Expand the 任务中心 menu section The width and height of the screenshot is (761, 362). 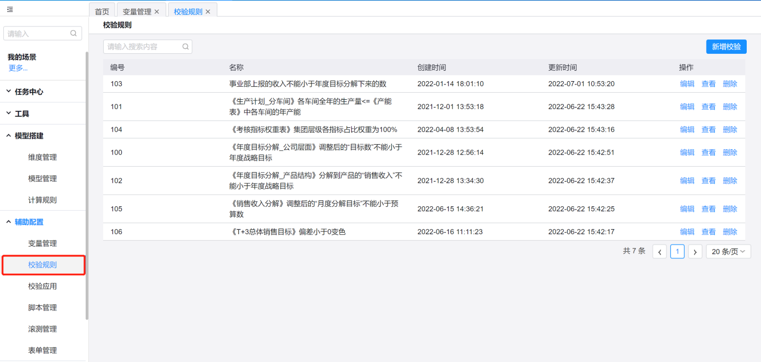click(9, 92)
